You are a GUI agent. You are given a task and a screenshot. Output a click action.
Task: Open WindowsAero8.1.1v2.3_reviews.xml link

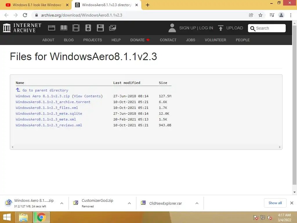[49, 125]
